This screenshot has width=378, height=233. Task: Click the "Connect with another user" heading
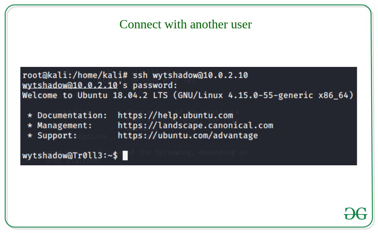[x=185, y=24]
